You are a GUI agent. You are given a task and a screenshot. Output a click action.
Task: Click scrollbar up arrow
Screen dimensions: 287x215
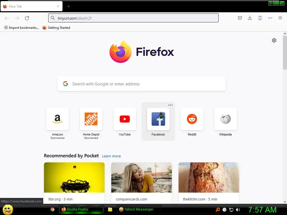click(285, 34)
